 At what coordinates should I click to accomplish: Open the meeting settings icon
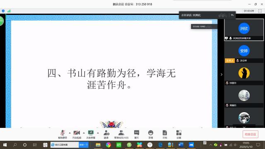[179, 134]
